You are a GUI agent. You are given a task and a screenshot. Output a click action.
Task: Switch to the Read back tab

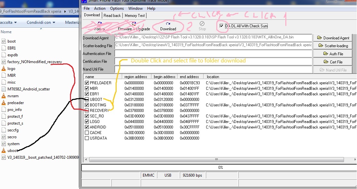pos(112,16)
